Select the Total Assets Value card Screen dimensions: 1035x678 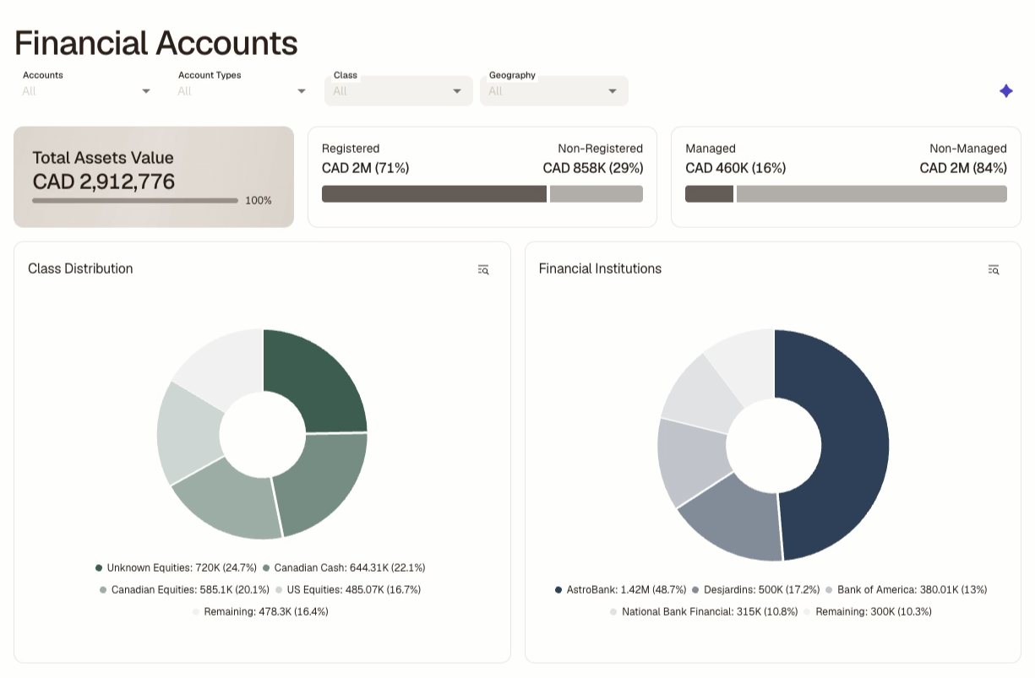[154, 177]
